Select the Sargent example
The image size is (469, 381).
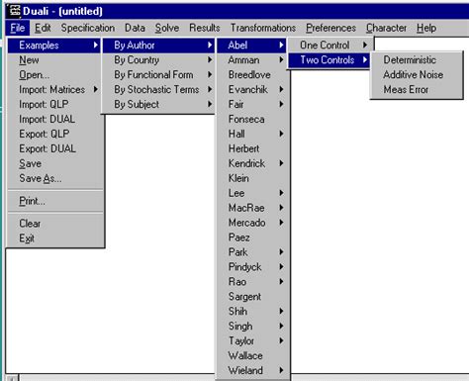point(253,297)
